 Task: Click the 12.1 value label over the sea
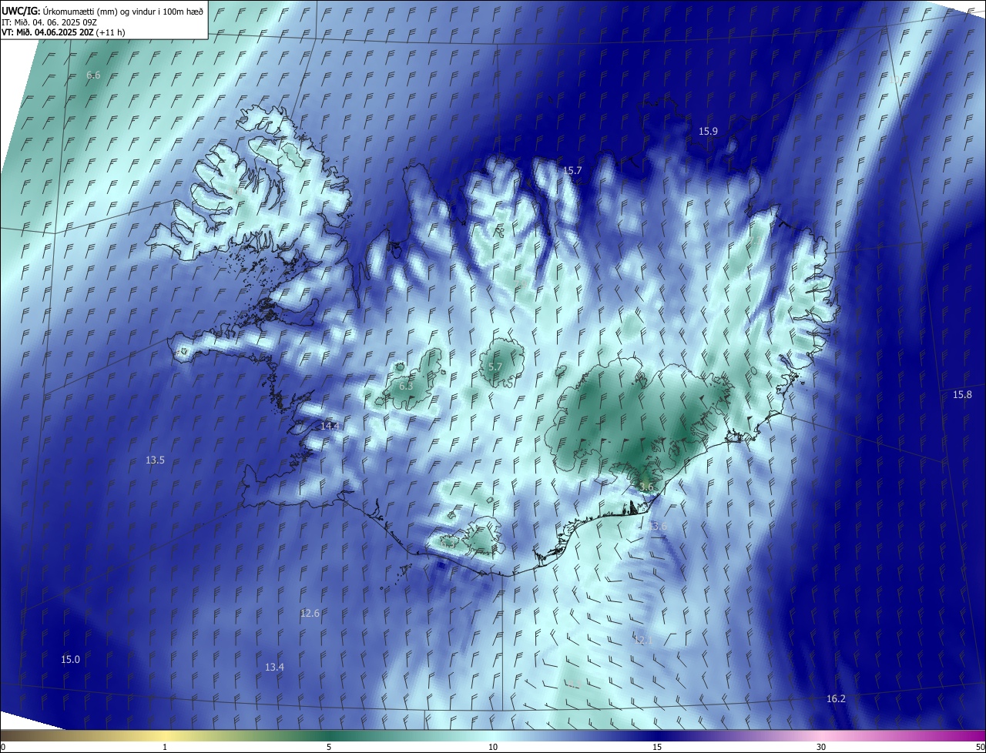click(643, 640)
